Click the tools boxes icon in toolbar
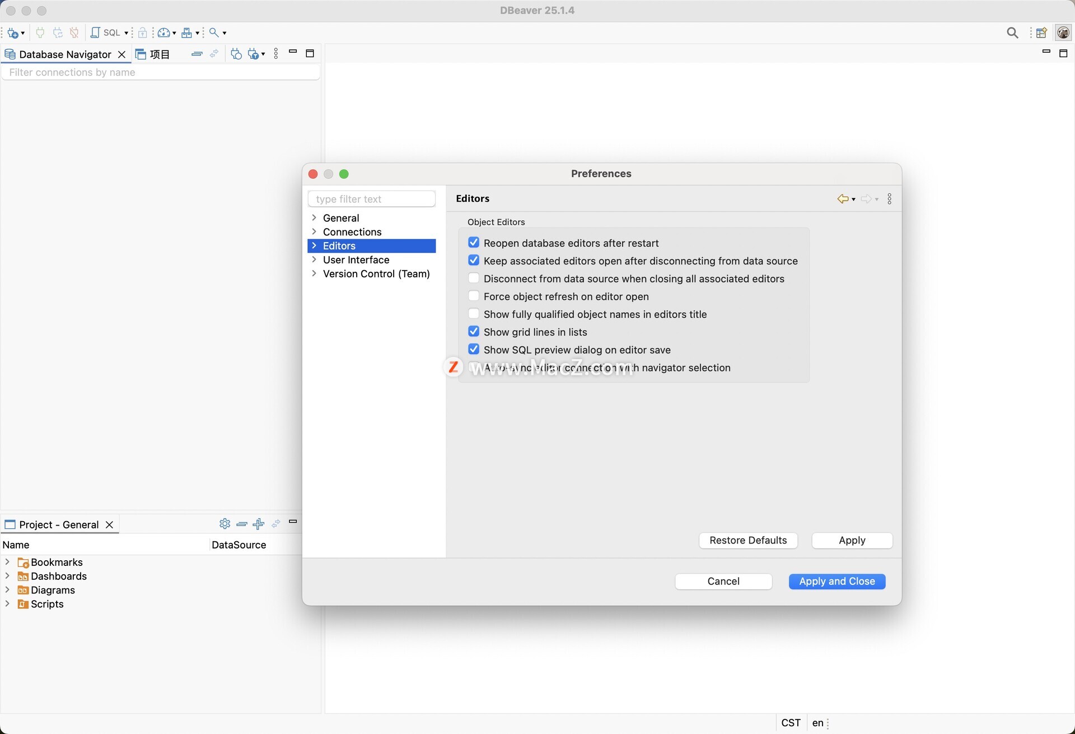Image resolution: width=1075 pixels, height=734 pixels. (187, 32)
